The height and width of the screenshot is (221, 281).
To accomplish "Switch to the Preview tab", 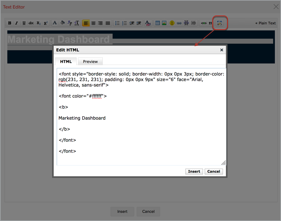I will coord(90,61).
